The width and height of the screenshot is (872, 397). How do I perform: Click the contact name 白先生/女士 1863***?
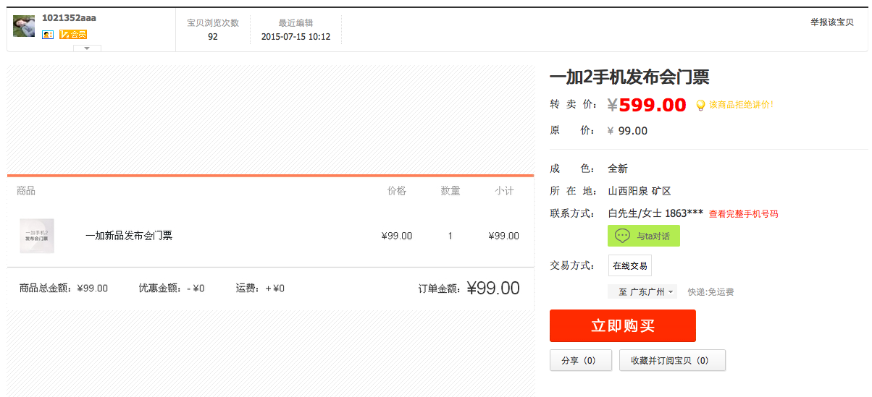pos(655,213)
